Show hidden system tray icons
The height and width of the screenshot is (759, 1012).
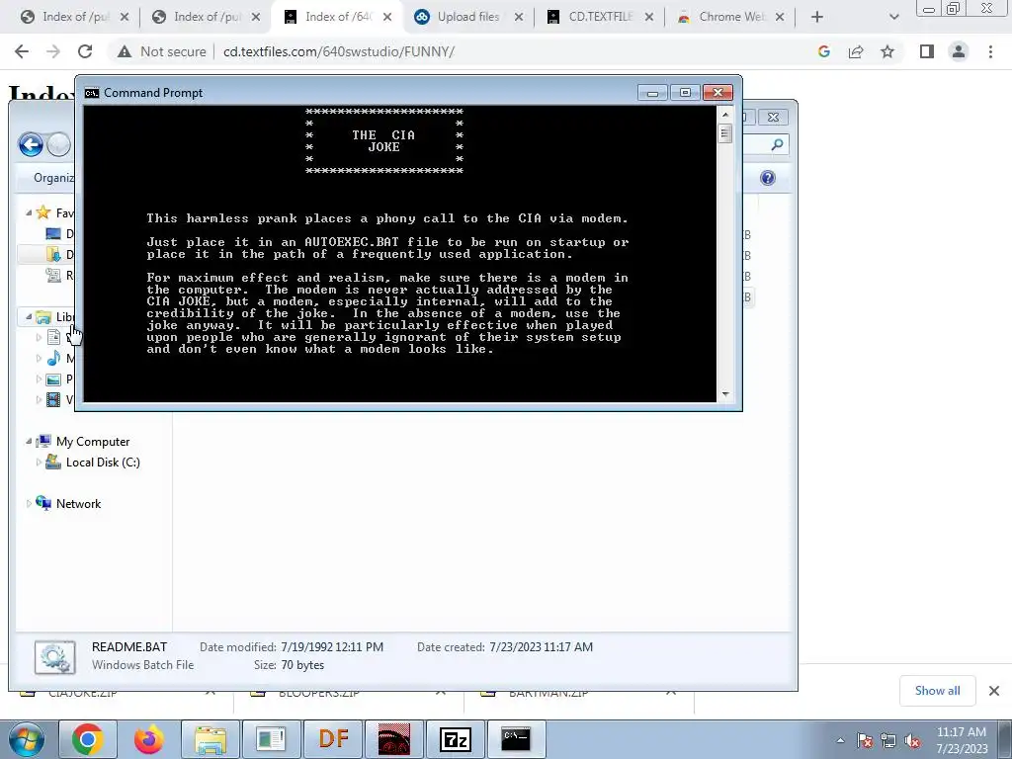click(840, 740)
